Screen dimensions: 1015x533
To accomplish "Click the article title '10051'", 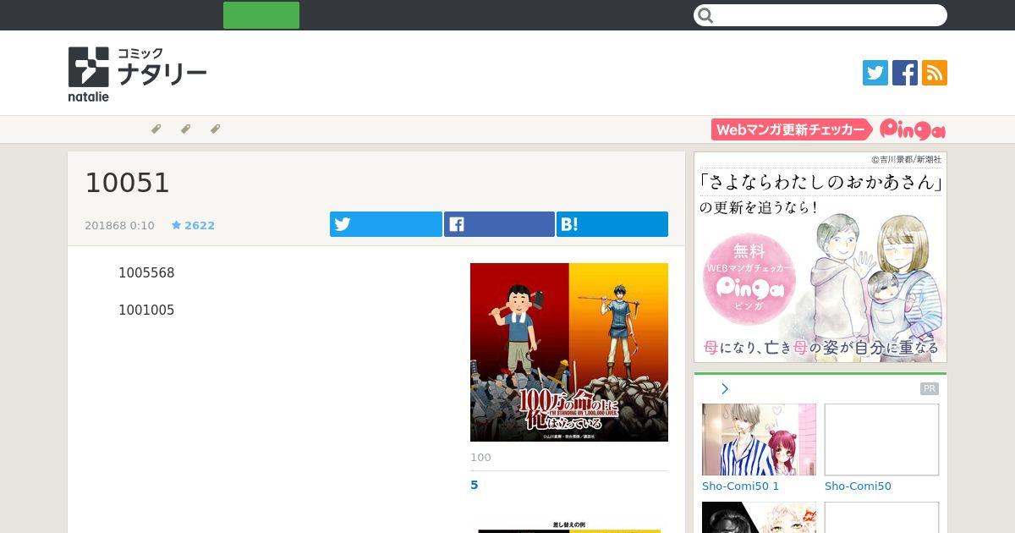I will coord(128,183).
